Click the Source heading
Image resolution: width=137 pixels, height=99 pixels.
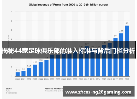coord(9,89)
